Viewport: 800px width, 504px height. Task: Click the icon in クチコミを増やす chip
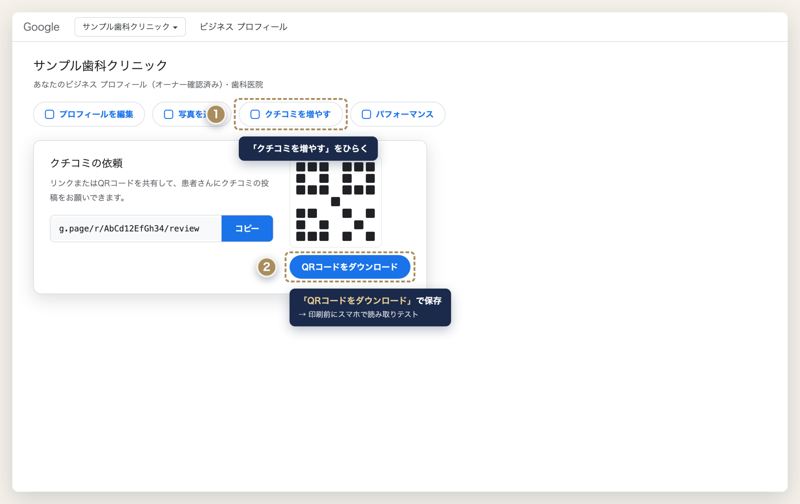(255, 114)
